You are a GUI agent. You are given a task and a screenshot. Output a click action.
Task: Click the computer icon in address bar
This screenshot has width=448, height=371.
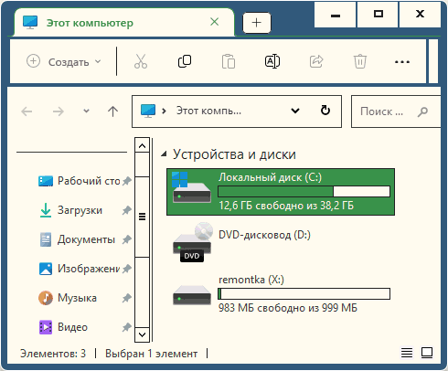point(148,111)
